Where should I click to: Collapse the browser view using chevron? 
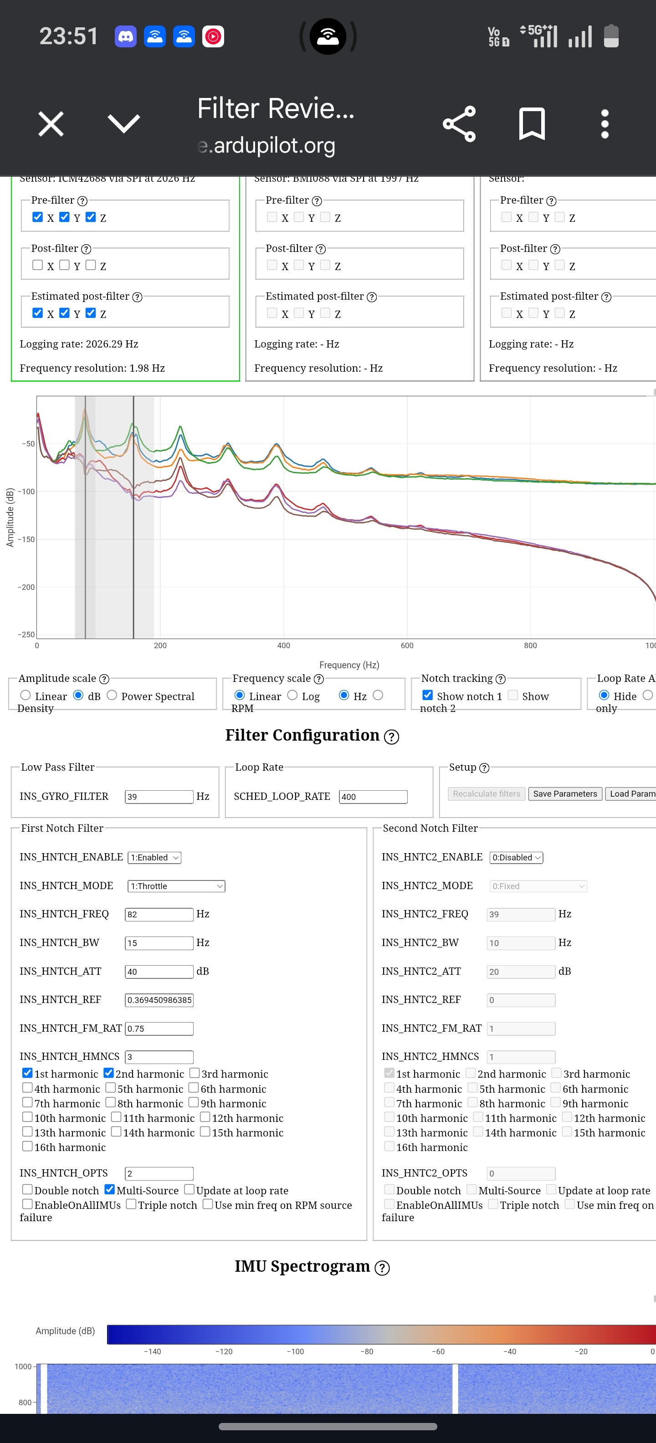(x=123, y=124)
